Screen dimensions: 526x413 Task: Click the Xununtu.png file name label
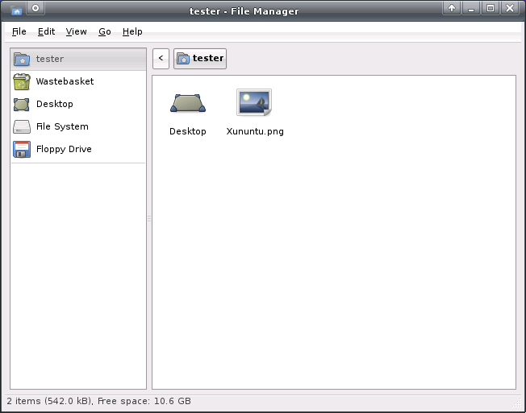click(255, 131)
